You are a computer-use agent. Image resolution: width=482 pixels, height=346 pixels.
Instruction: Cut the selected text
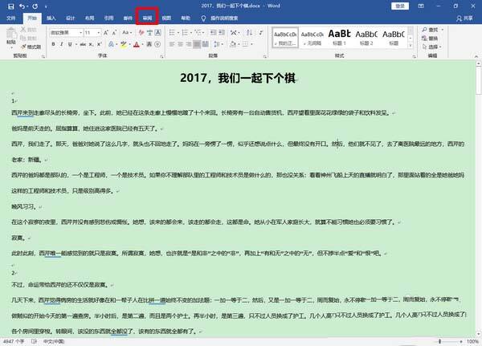29,30
